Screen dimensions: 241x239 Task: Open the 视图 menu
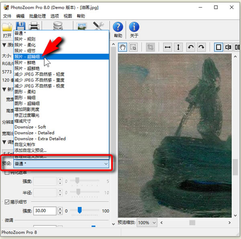click(68, 16)
